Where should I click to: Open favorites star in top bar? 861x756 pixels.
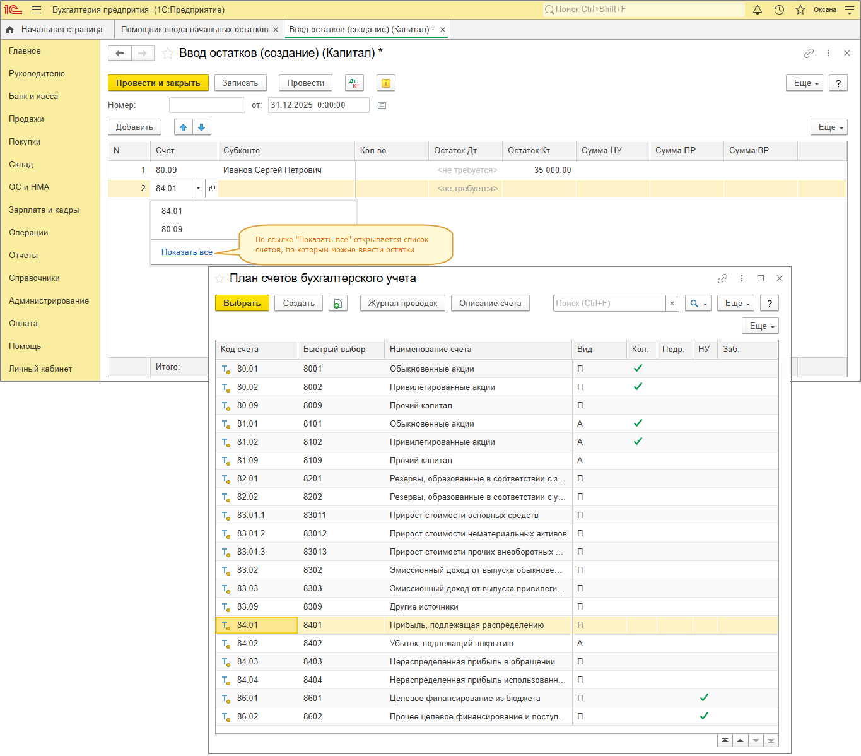coord(800,9)
